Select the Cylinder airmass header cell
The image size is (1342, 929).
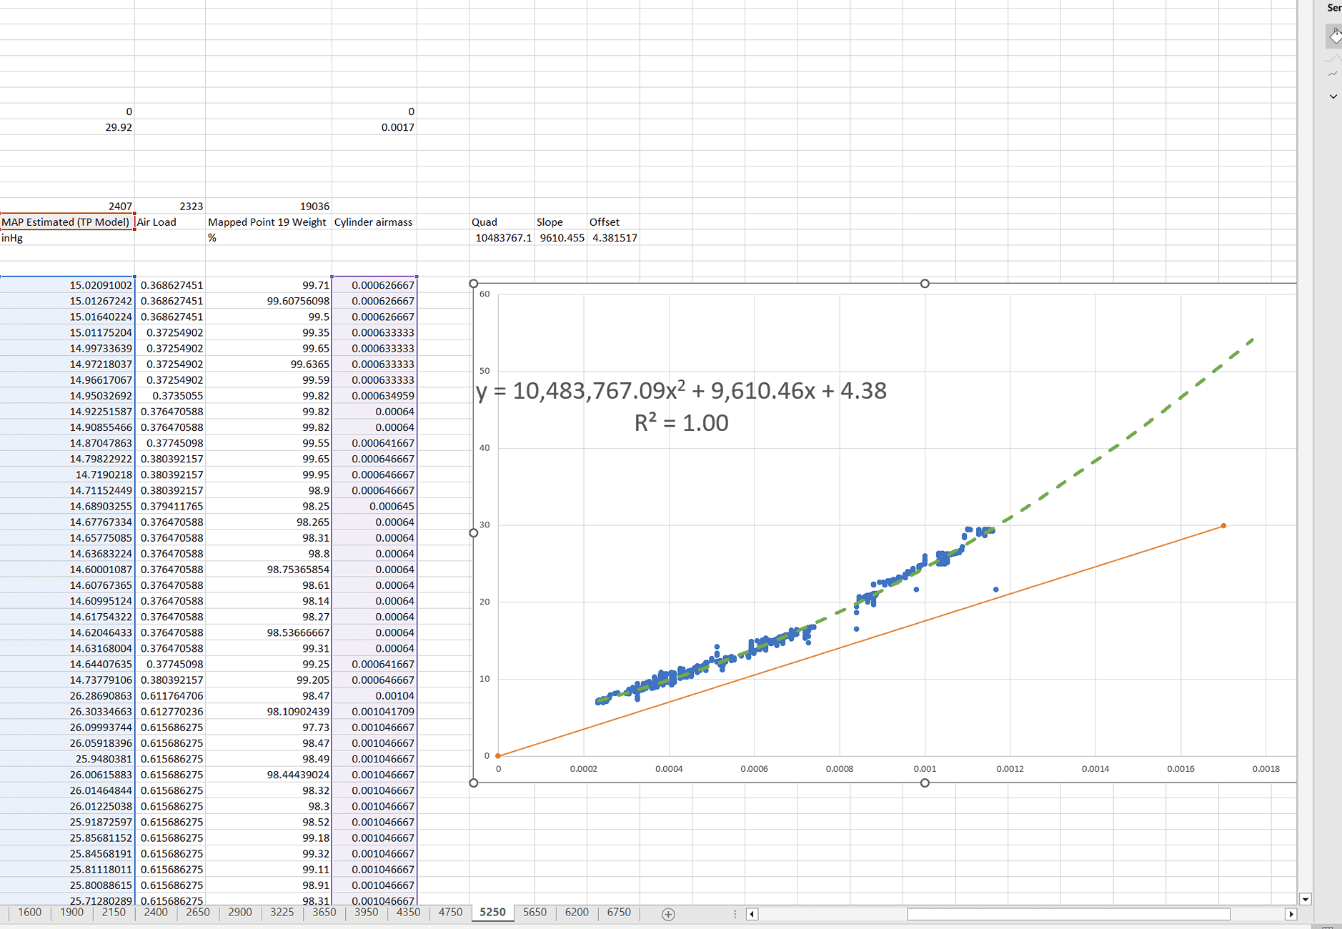point(374,222)
